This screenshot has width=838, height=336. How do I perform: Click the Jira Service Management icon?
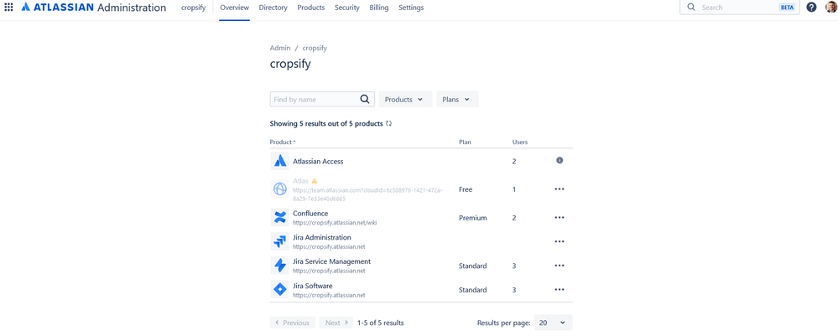coord(279,266)
